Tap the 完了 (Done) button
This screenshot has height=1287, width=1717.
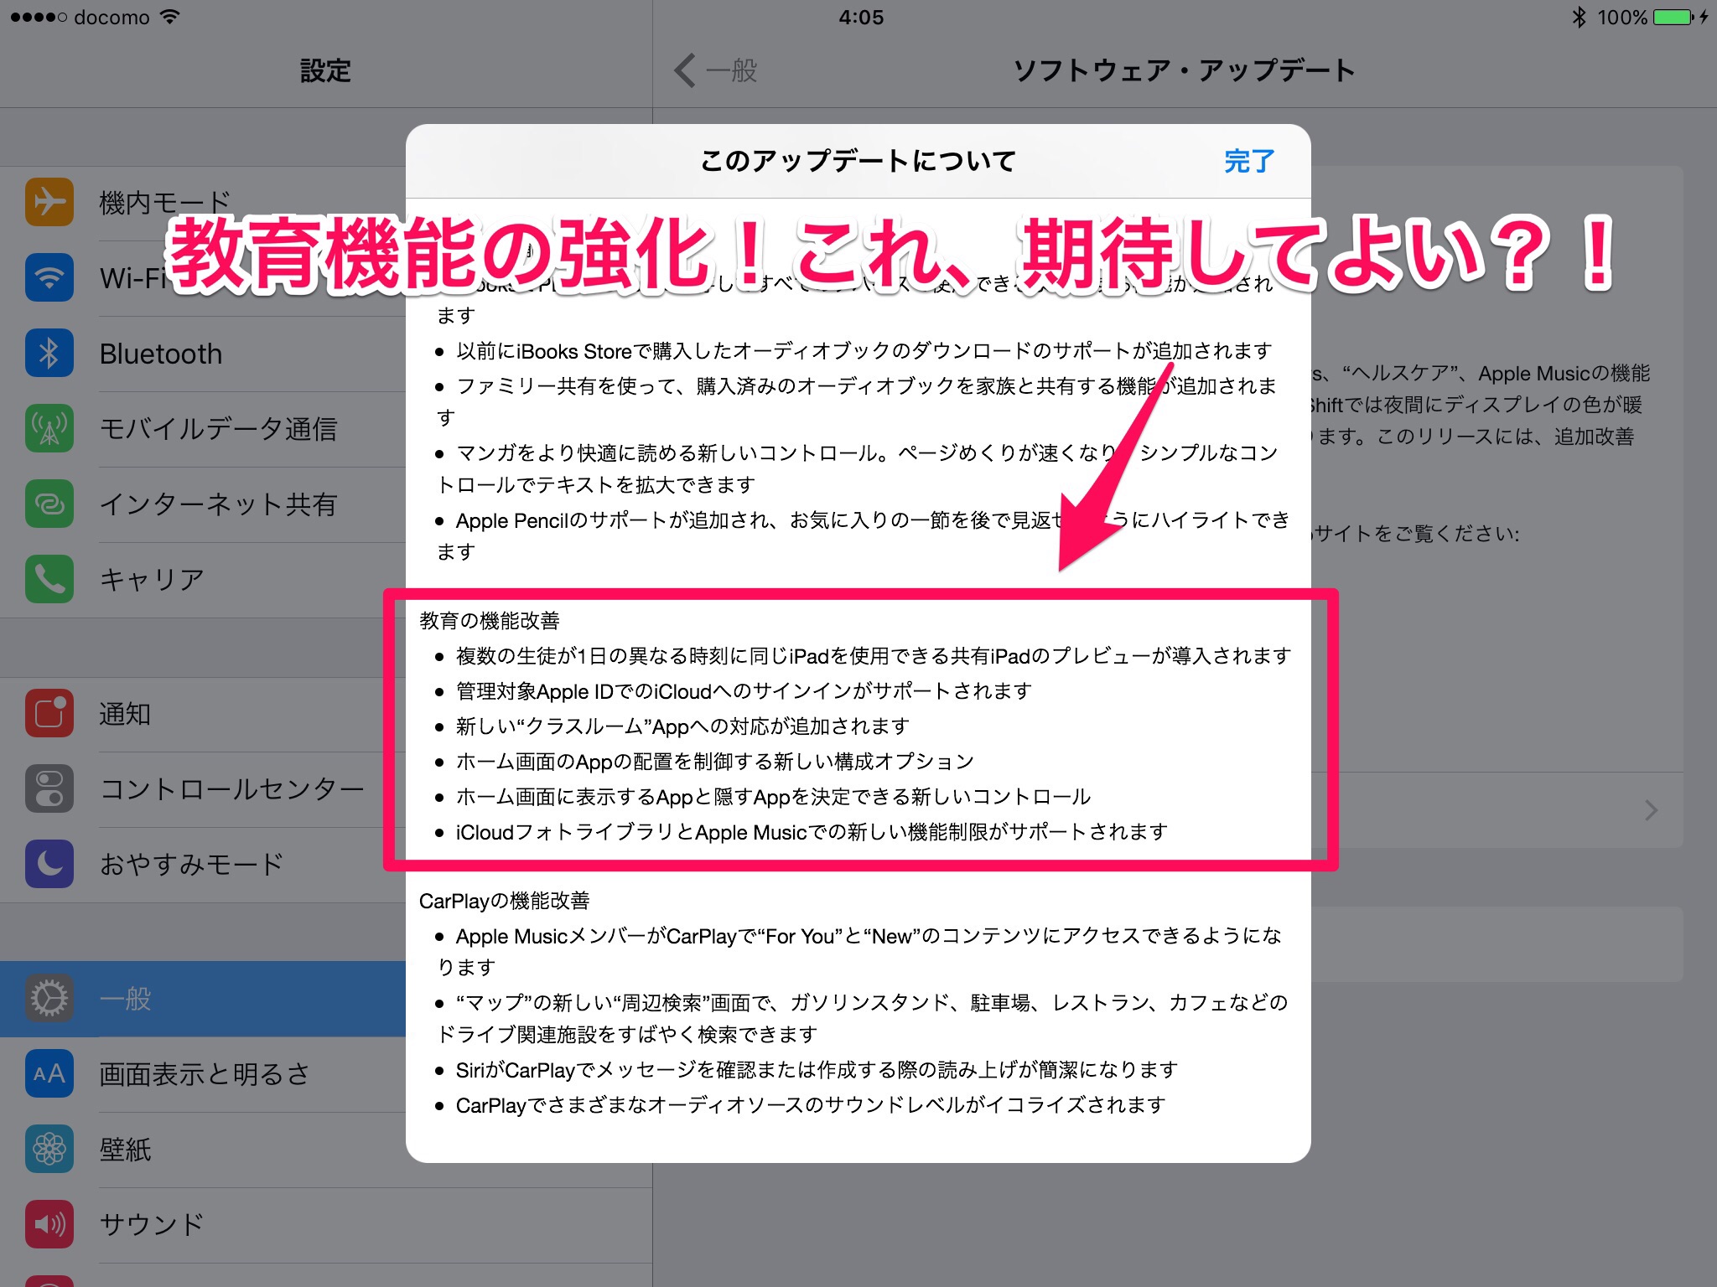1248,161
